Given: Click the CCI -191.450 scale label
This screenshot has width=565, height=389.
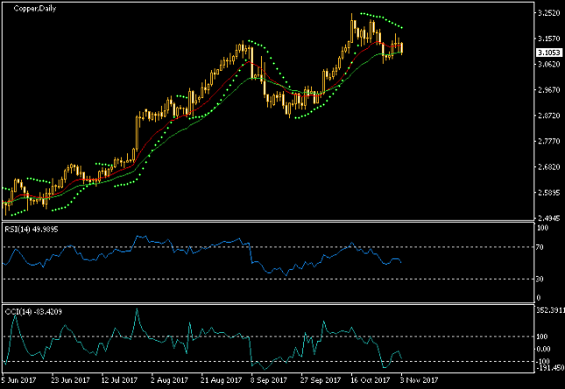Looking at the screenshot, I should click(550, 368).
